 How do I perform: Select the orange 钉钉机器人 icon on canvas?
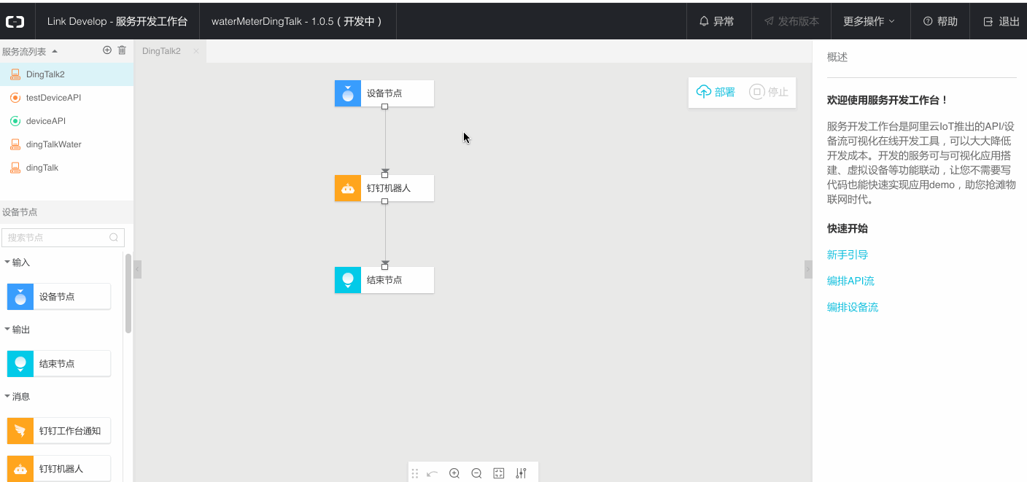pos(348,188)
